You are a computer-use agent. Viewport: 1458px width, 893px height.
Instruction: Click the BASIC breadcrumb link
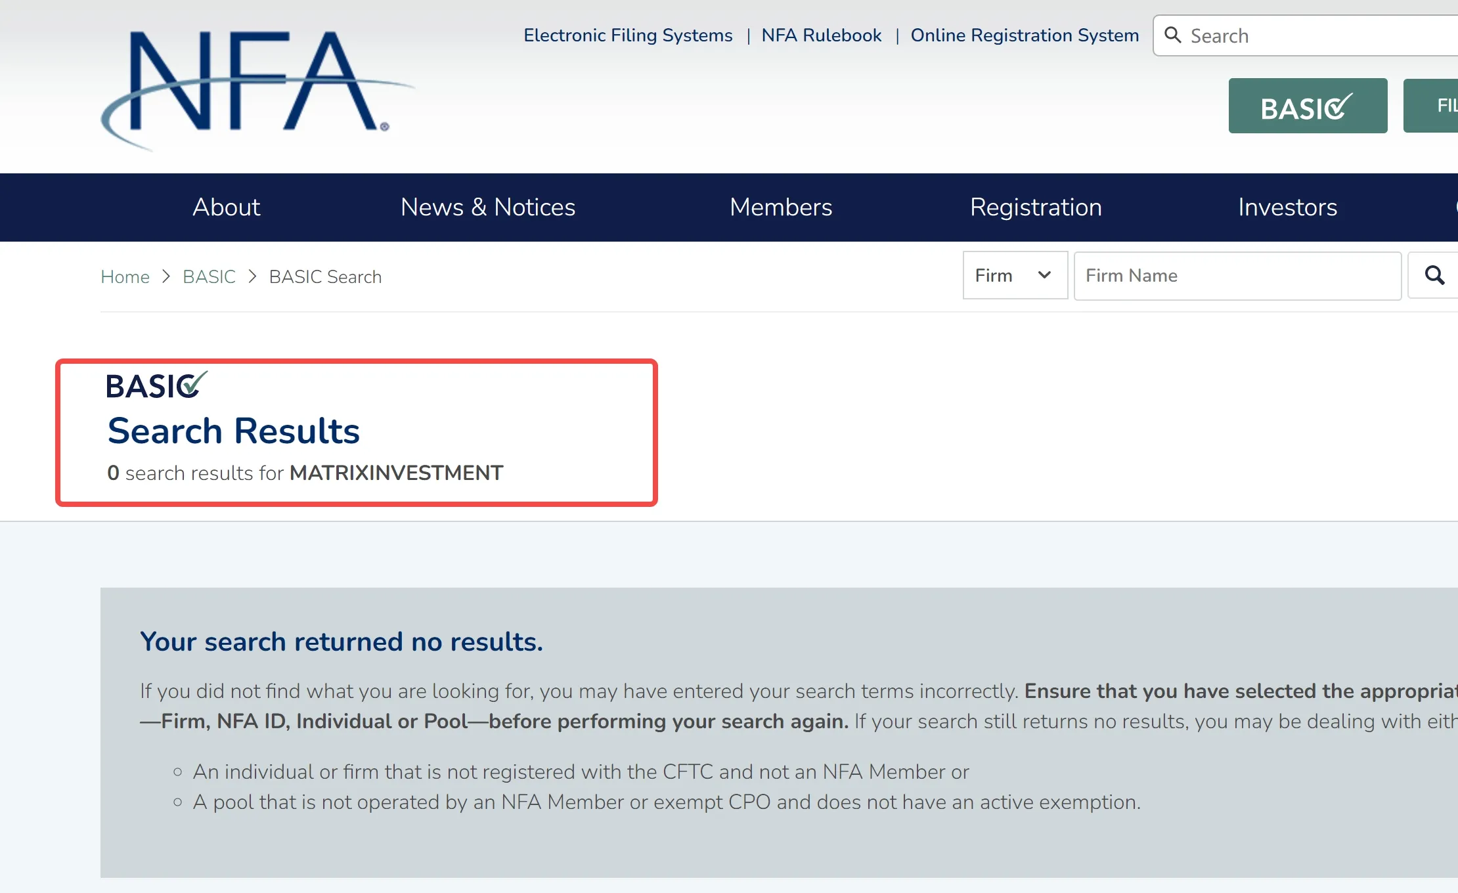209,276
